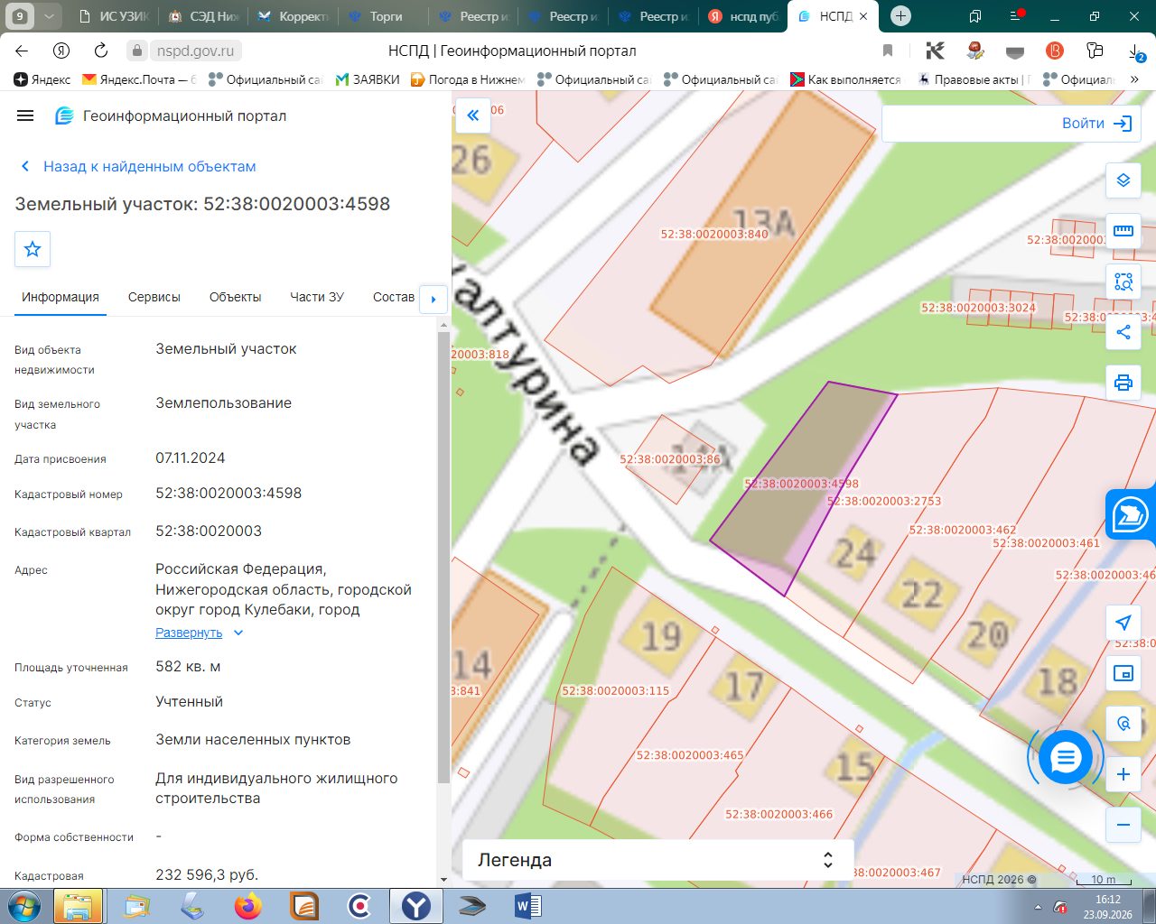The image size is (1156, 924).
Task: Reload the page in browser toolbar
Action: 101,51
